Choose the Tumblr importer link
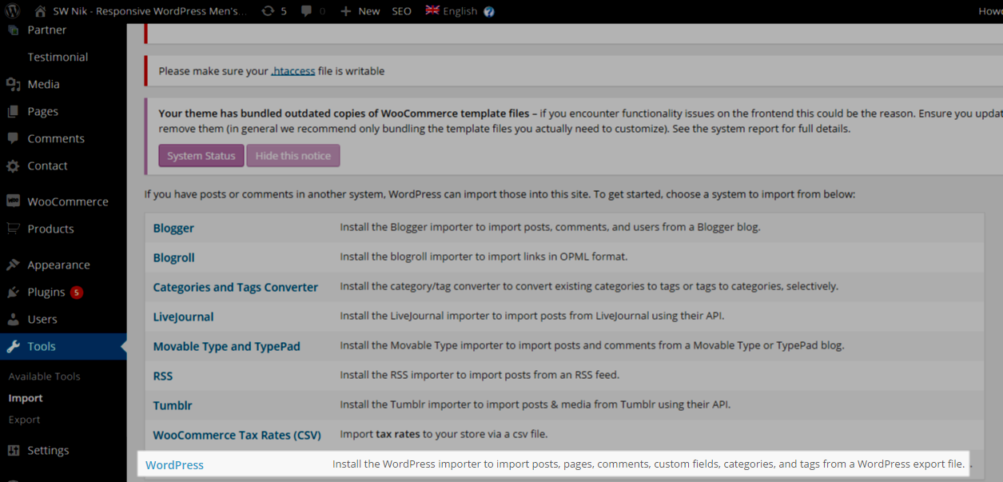Image resolution: width=1003 pixels, height=482 pixels. 173,405
